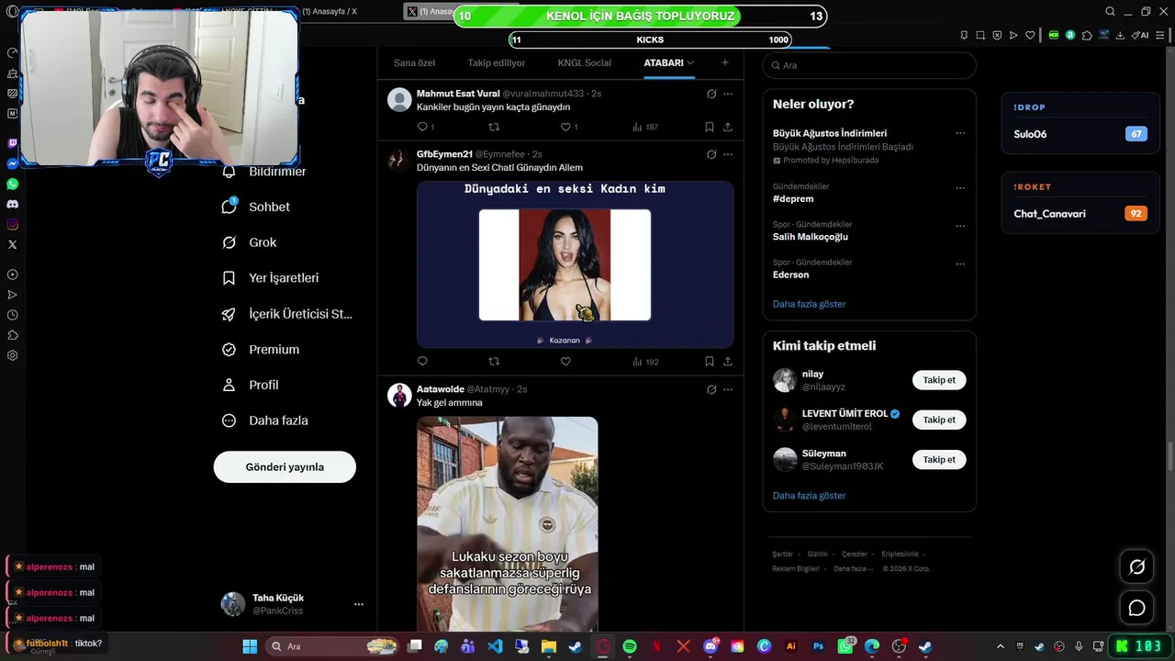Open Opera easy setup sliders icon
Screen dimensions: 1175x661
1160,35
